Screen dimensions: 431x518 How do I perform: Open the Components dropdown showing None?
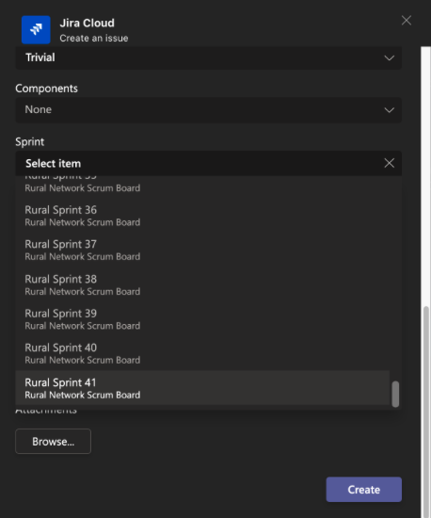point(209,109)
